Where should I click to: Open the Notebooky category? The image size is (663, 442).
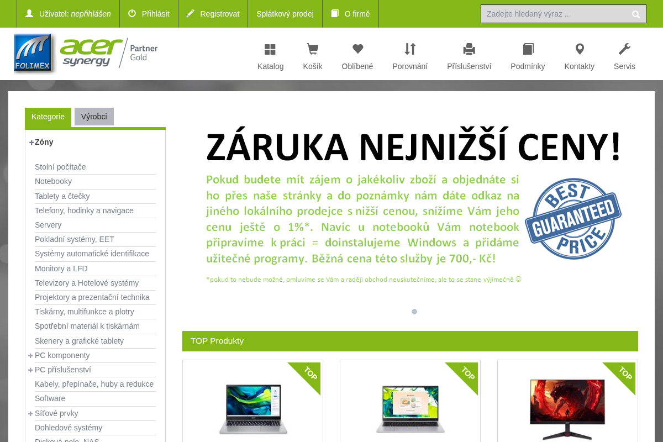click(53, 181)
